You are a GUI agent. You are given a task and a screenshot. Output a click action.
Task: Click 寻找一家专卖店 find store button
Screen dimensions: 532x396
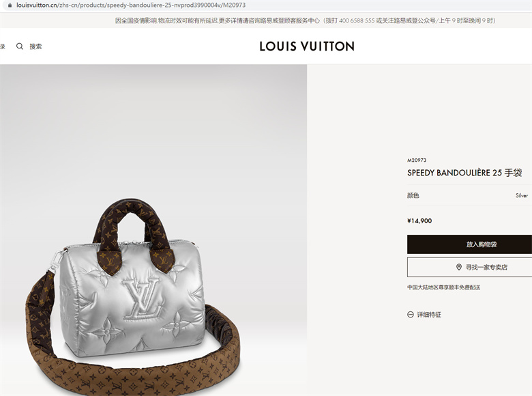(x=469, y=267)
